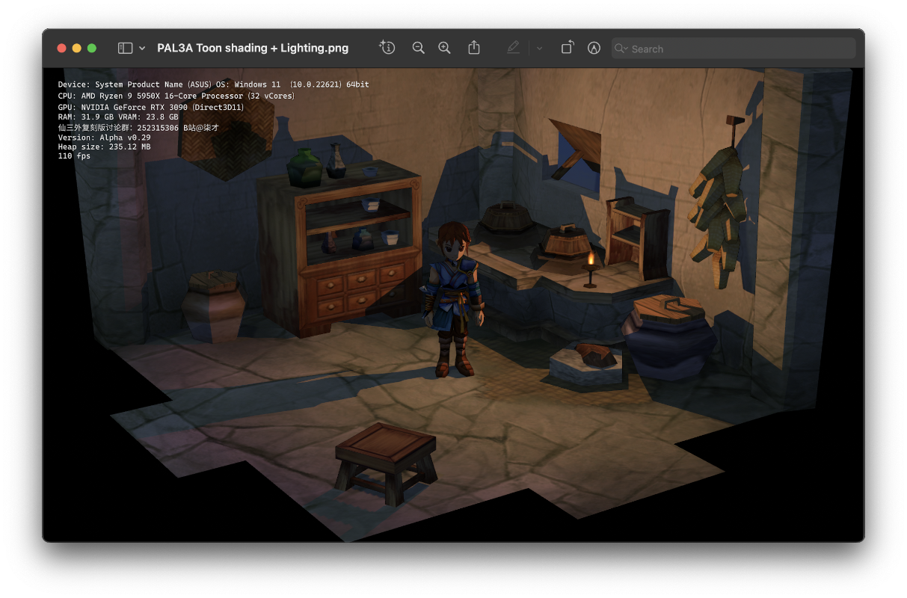Rotate the image with rotate icon
Screen dimensions: 907x598
[x=568, y=47]
